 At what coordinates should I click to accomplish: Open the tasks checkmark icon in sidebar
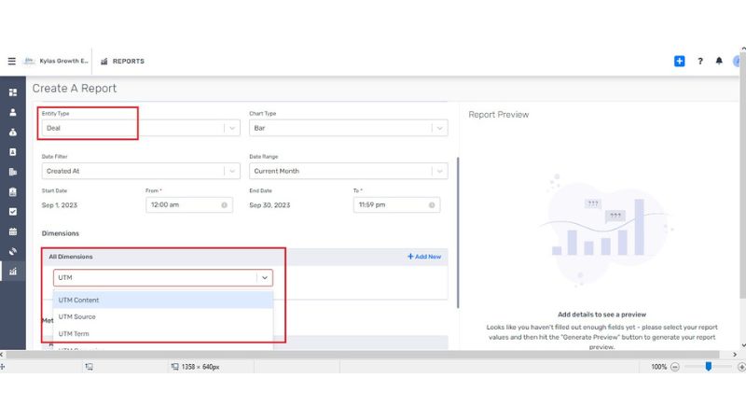pyautogui.click(x=13, y=212)
